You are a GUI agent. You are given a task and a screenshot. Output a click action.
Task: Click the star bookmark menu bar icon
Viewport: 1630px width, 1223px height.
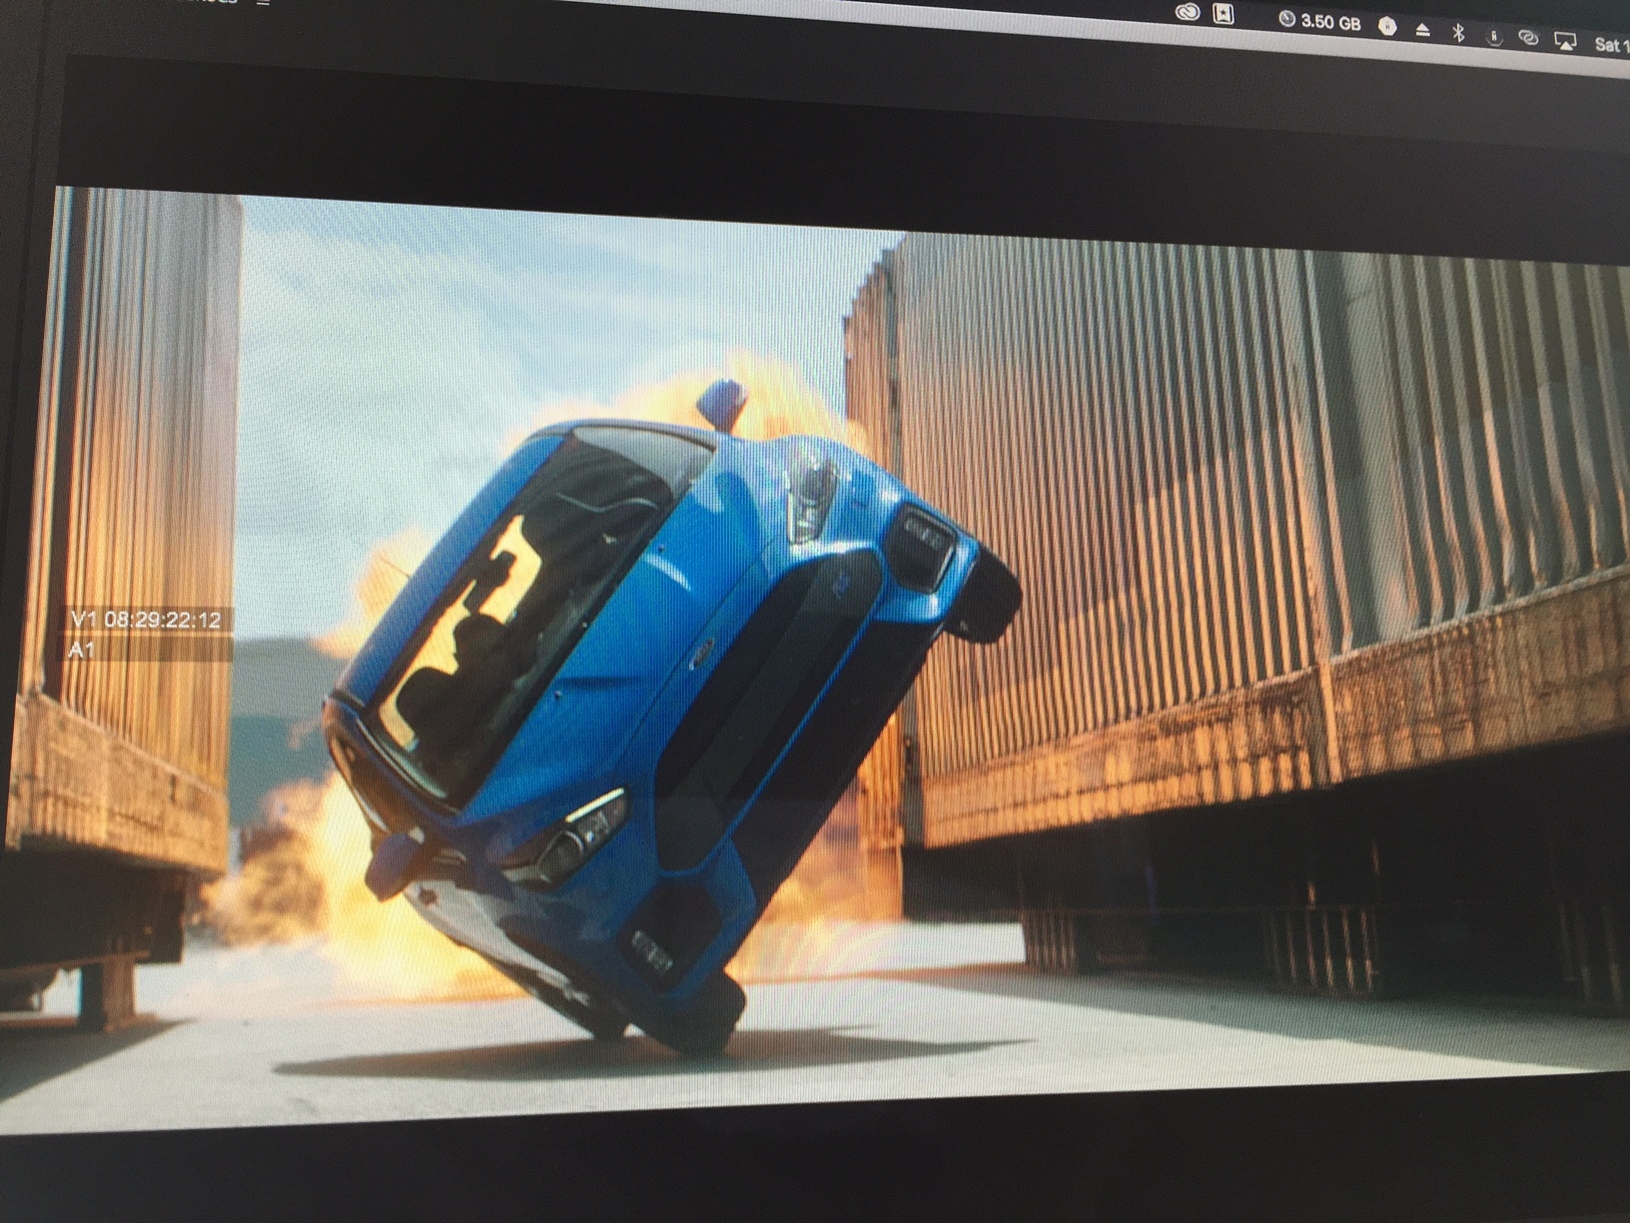click(x=1223, y=14)
